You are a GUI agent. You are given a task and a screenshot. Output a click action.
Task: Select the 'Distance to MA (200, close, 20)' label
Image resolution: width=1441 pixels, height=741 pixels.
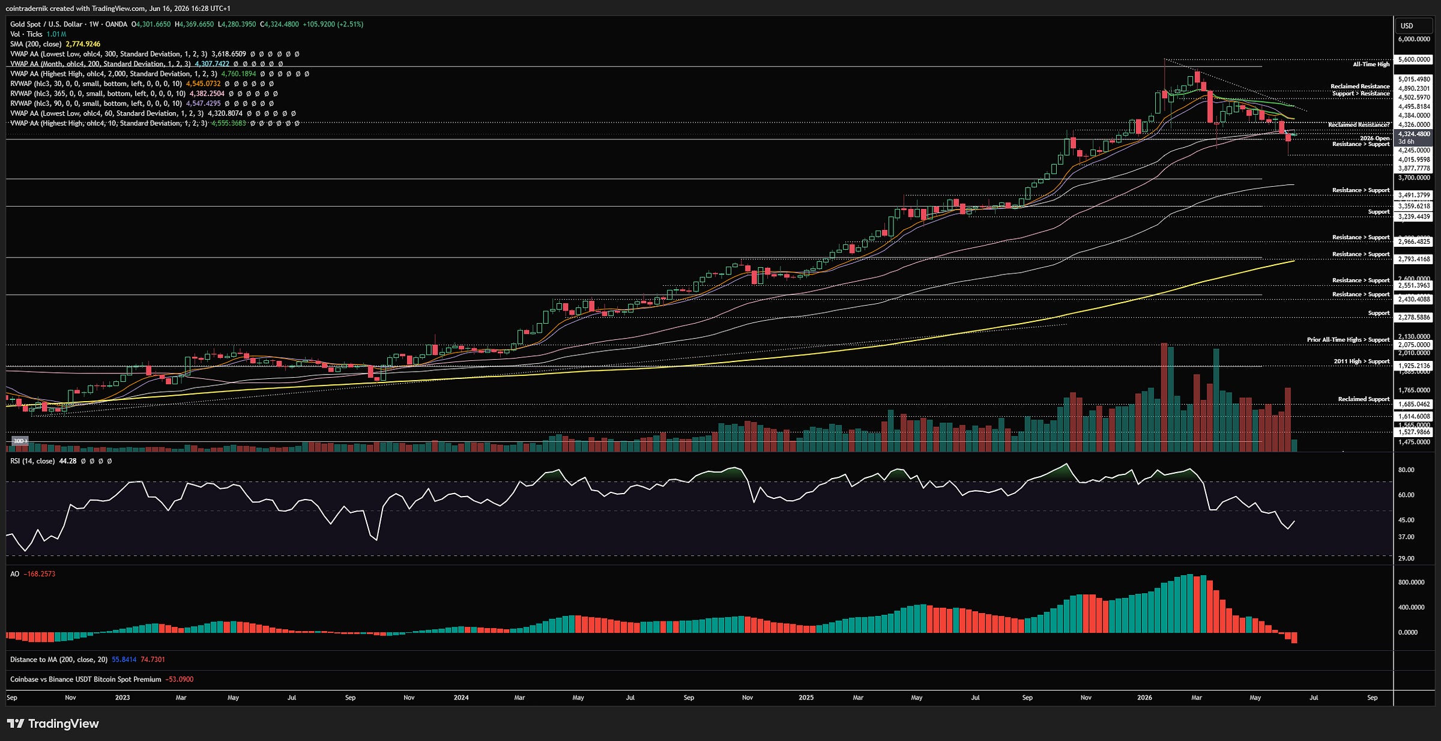coord(59,659)
